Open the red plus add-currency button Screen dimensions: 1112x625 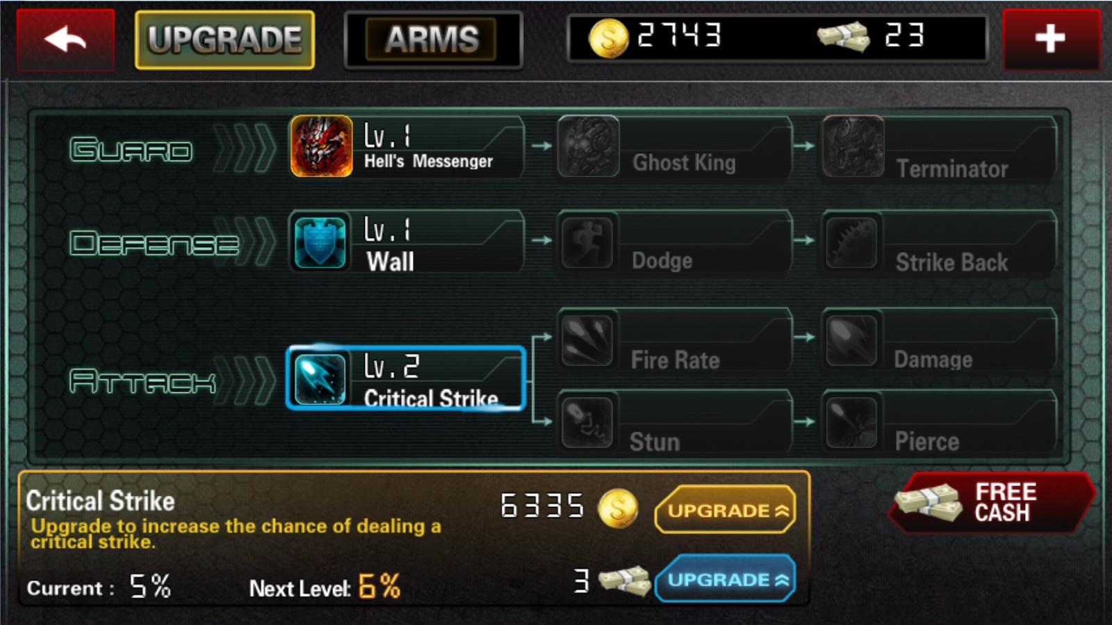(1051, 40)
